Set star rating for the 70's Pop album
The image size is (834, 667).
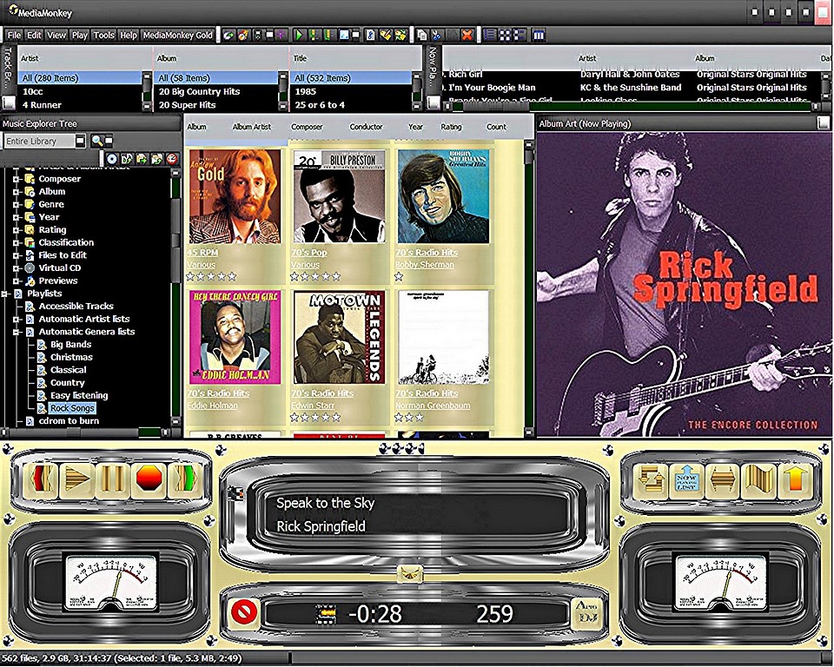315,276
